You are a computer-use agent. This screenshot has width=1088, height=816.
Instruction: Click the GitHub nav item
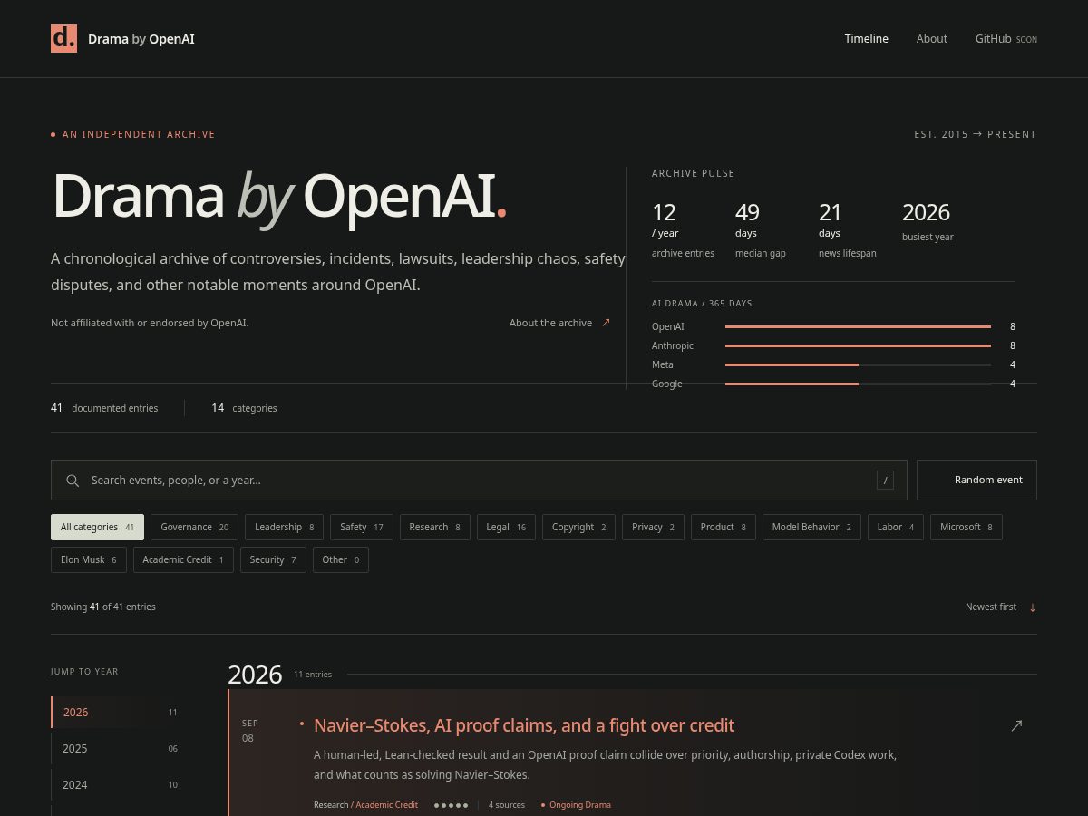1005,39
